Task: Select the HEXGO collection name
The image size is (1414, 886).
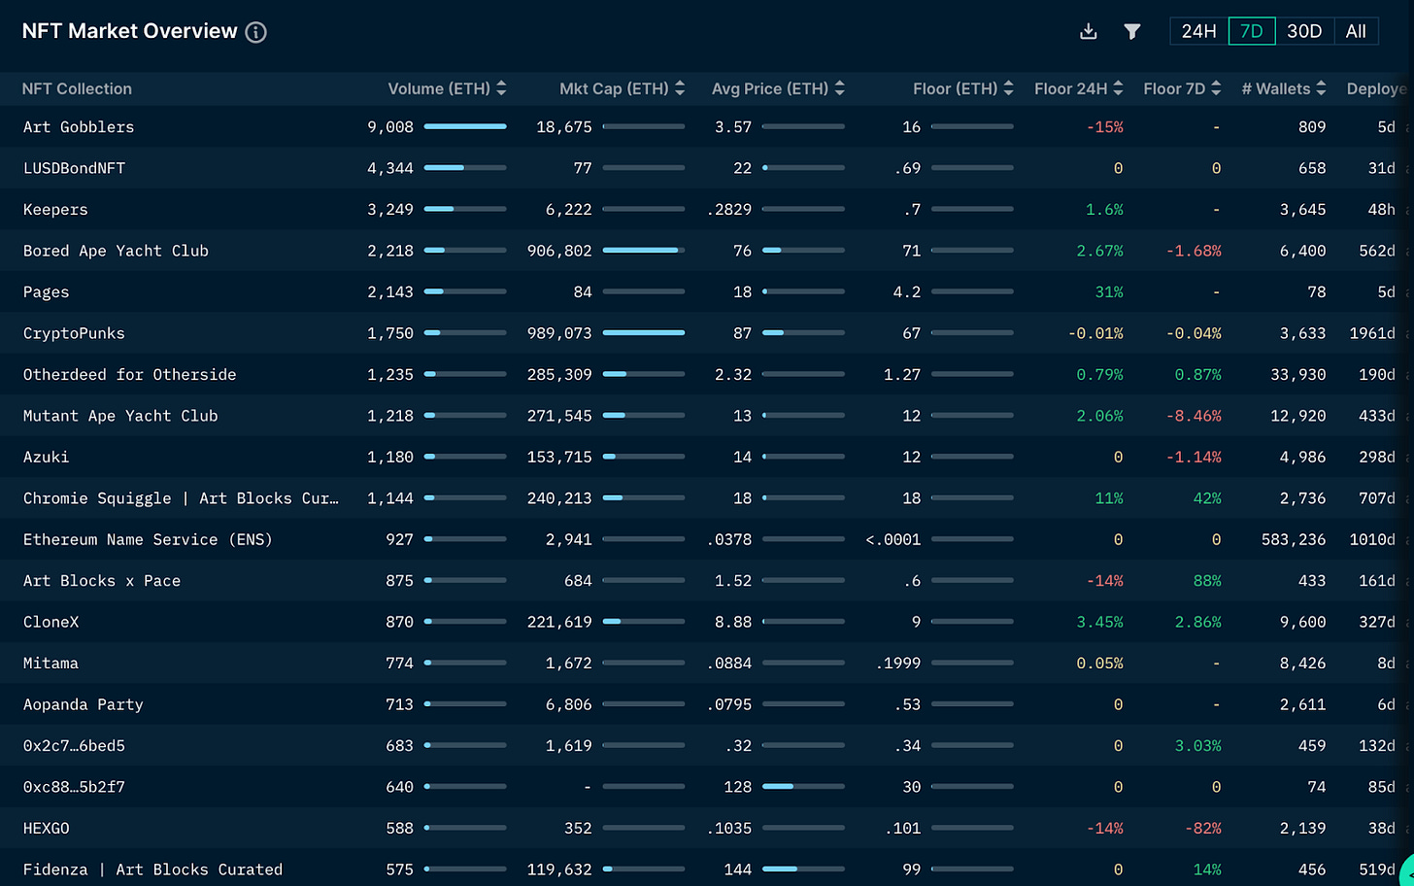Action: 46,829
